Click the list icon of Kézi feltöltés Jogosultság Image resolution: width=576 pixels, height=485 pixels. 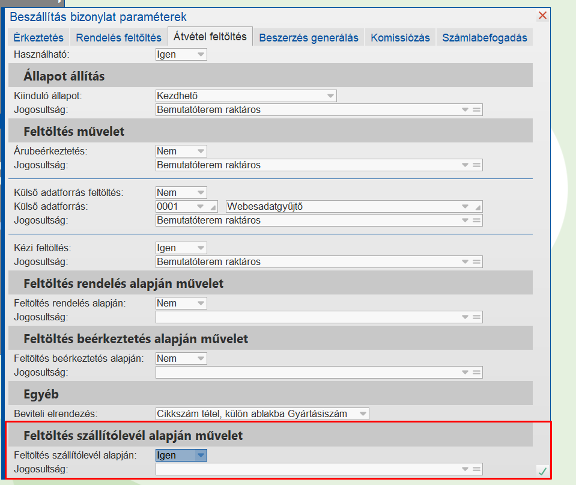click(x=476, y=262)
